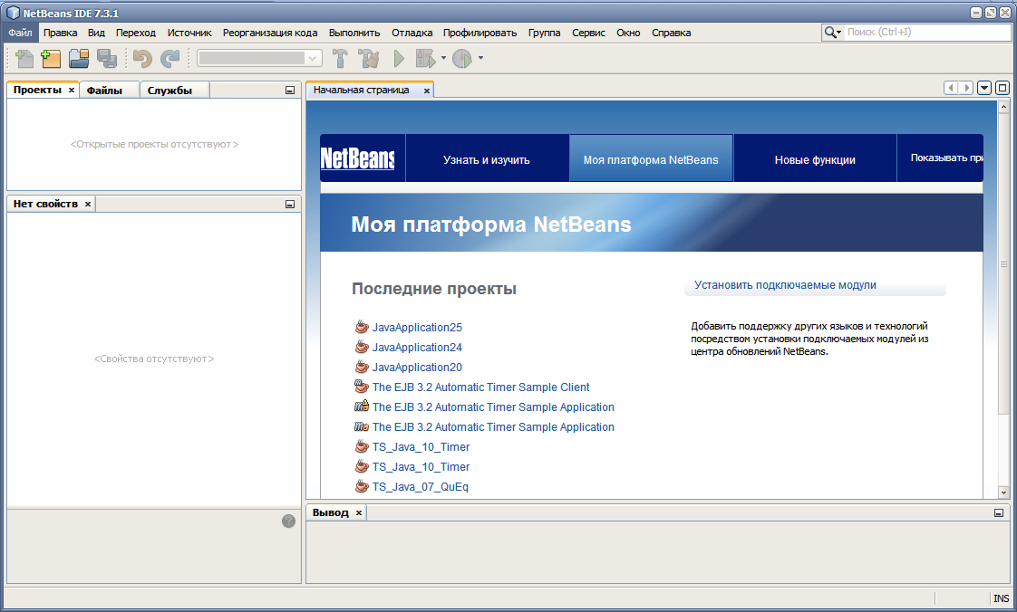Click the New Project toolbar icon
The height and width of the screenshot is (612, 1017).
coord(51,59)
